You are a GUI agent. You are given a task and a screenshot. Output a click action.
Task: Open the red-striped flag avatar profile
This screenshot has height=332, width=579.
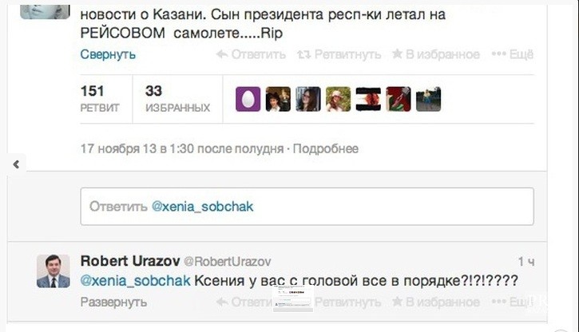(x=368, y=99)
